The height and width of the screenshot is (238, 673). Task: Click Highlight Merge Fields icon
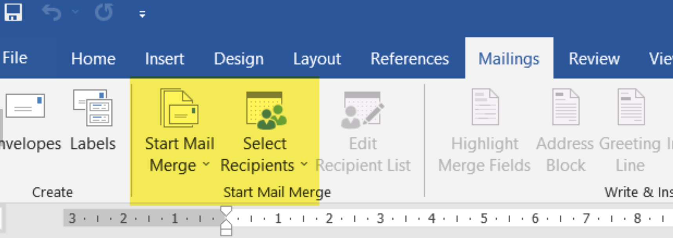click(485, 107)
